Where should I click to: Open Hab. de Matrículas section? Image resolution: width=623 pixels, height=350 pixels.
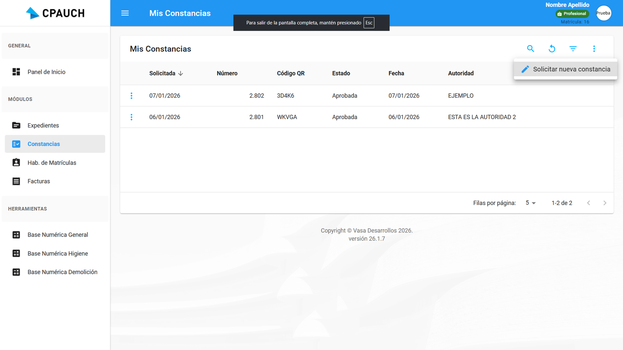(x=52, y=163)
